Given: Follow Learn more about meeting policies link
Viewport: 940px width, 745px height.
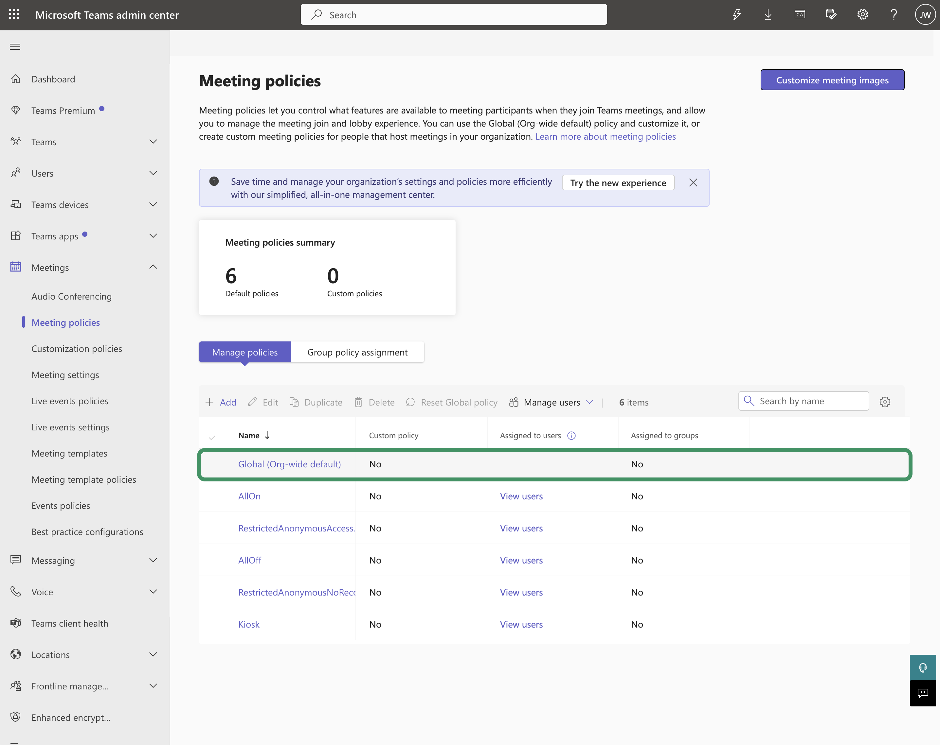Looking at the screenshot, I should [606, 136].
